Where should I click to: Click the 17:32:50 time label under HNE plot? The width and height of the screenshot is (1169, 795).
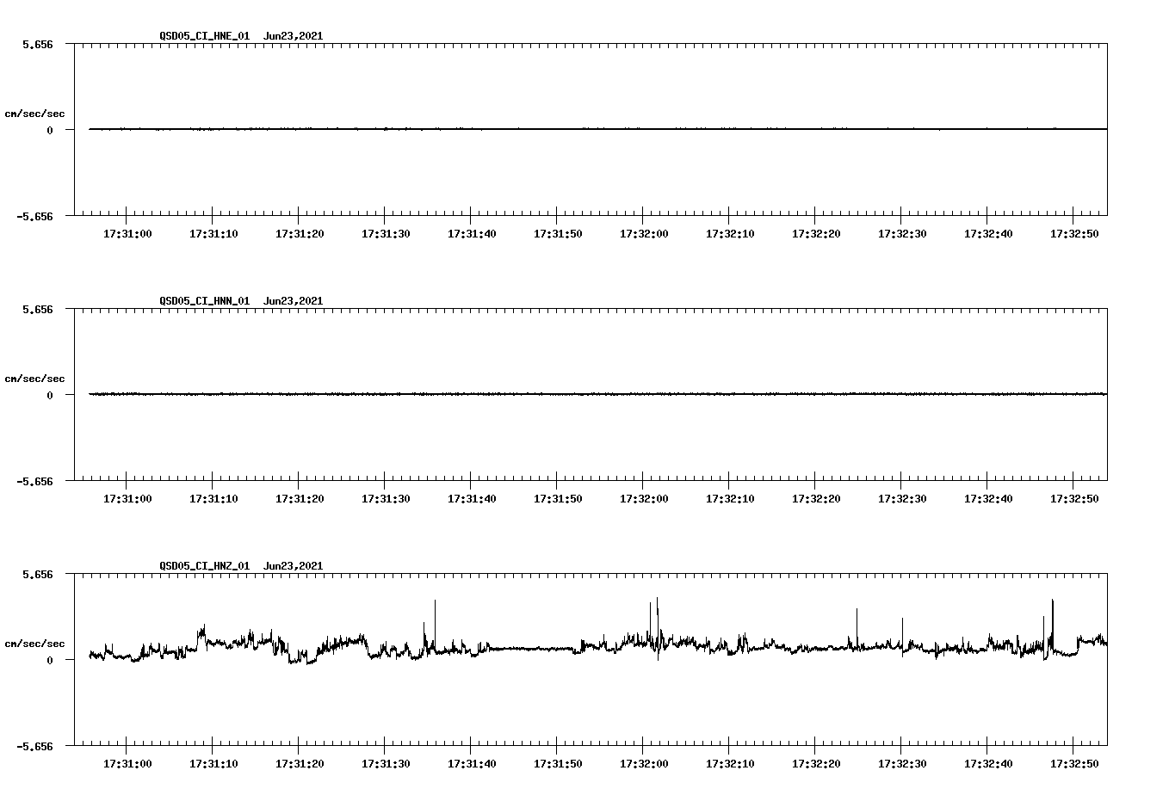point(1074,233)
